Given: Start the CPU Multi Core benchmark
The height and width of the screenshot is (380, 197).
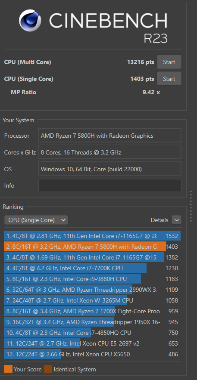Looking at the screenshot, I should (x=169, y=62).
